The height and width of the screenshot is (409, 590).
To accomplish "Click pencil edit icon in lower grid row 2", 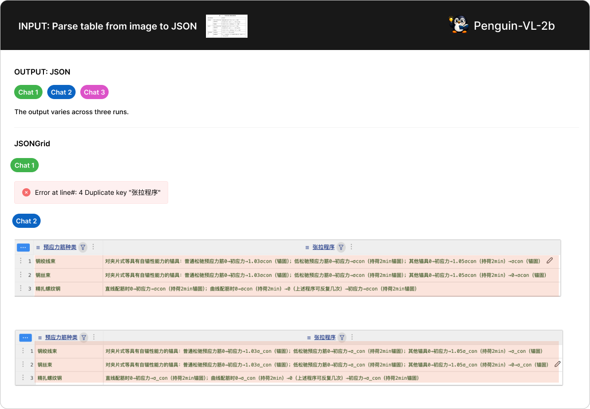I will tap(557, 364).
